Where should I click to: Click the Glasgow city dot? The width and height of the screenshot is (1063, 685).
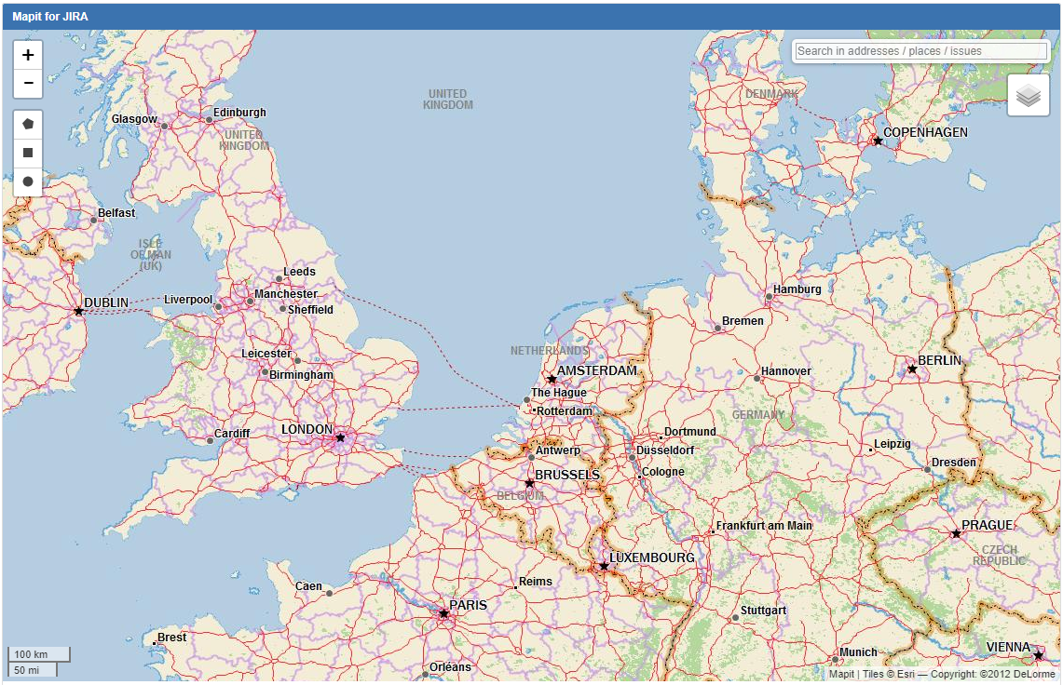(x=164, y=126)
